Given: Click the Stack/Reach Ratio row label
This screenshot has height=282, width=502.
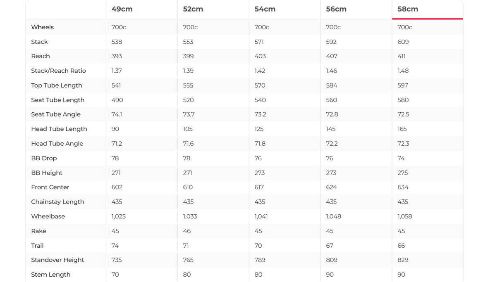Looking at the screenshot, I should pos(59,71).
